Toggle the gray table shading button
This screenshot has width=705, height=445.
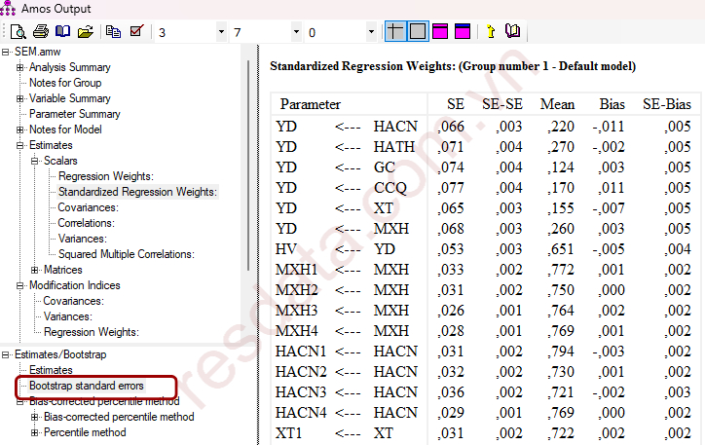pos(418,32)
